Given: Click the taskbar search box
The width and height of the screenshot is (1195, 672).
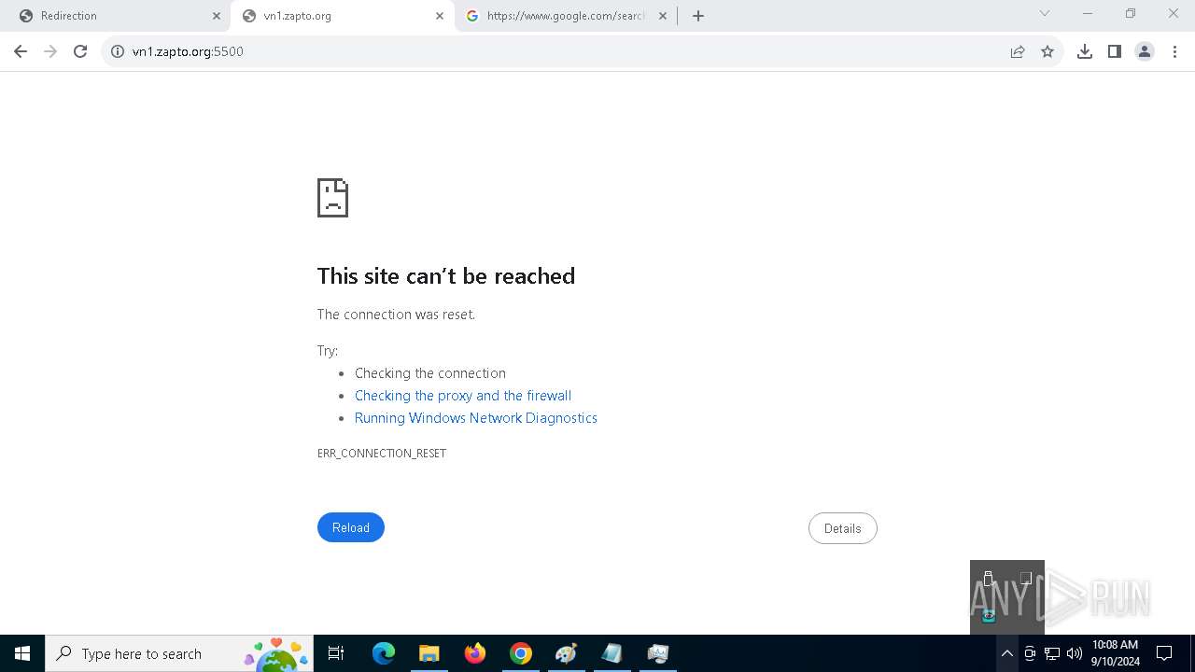Looking at the screenshot, I should point(179,653).
